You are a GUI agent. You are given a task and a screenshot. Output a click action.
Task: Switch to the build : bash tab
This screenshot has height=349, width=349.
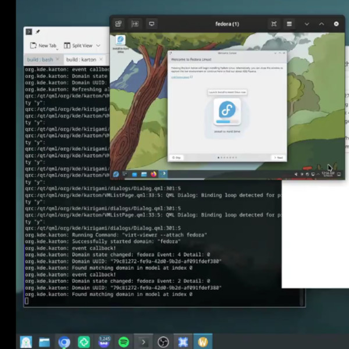coord(40,60)
